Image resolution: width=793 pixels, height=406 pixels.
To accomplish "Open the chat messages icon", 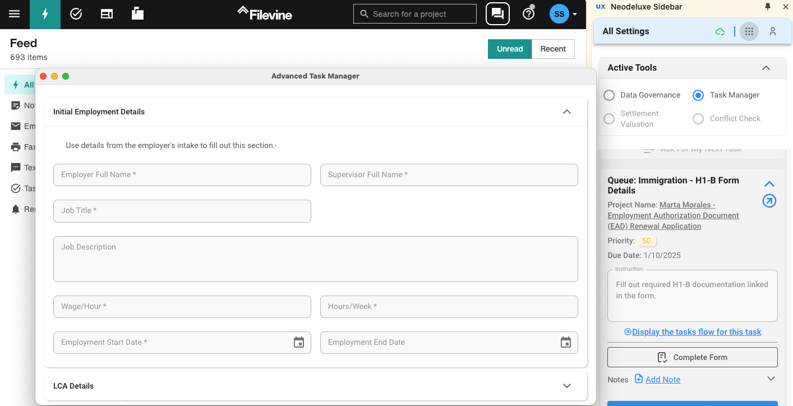I will point(497,14).
